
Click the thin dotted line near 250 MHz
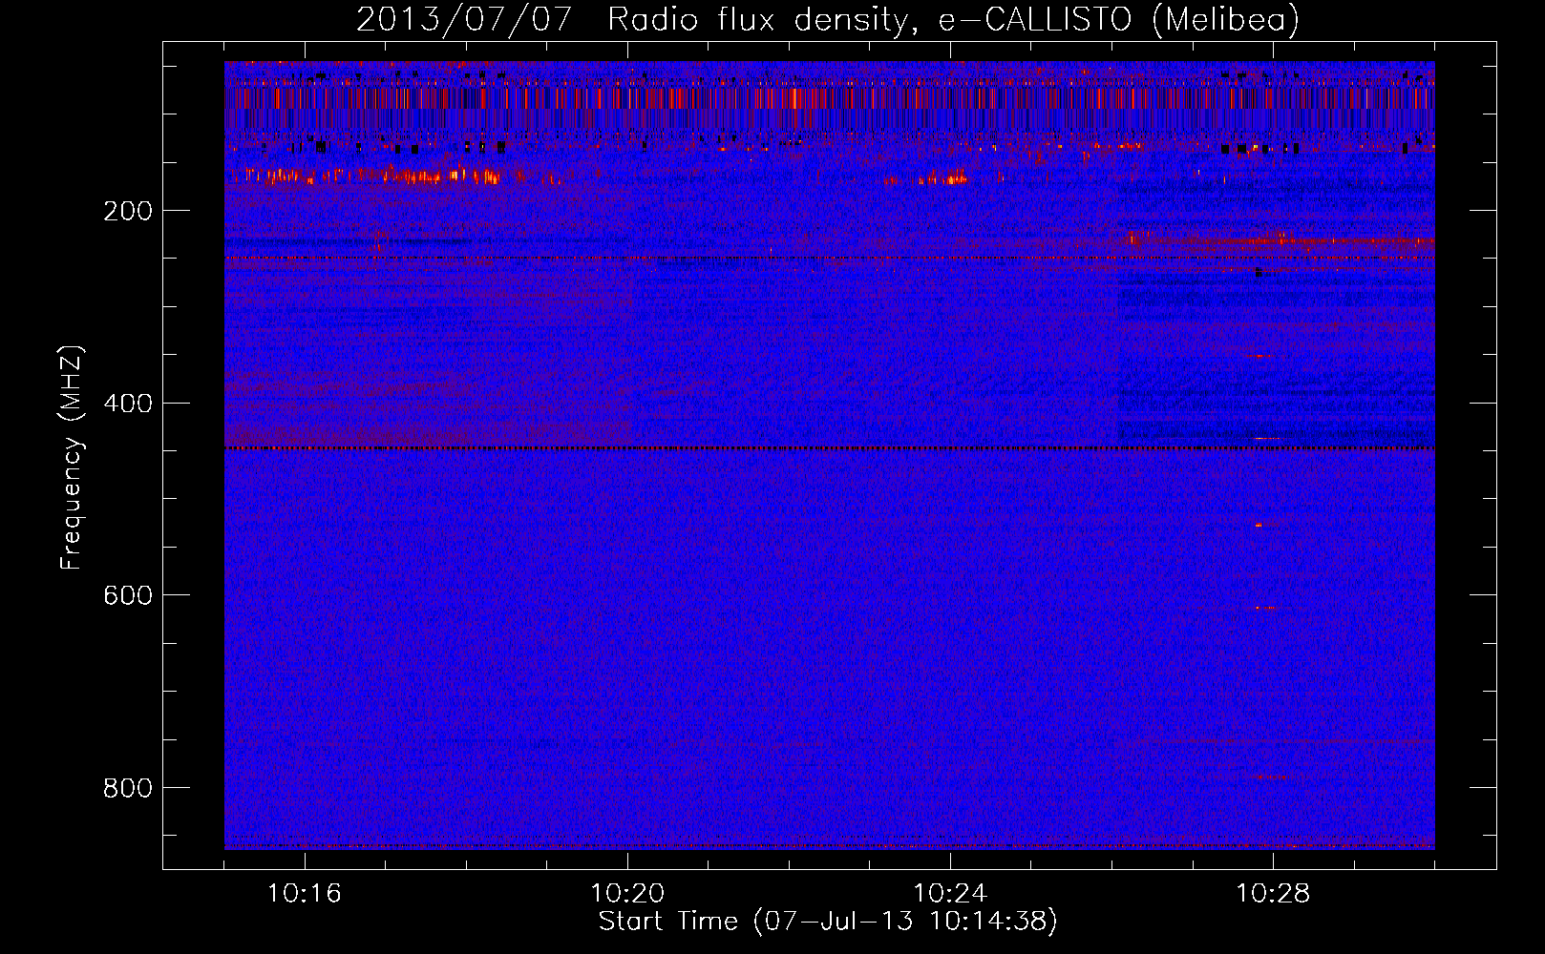tap(830, 258)
